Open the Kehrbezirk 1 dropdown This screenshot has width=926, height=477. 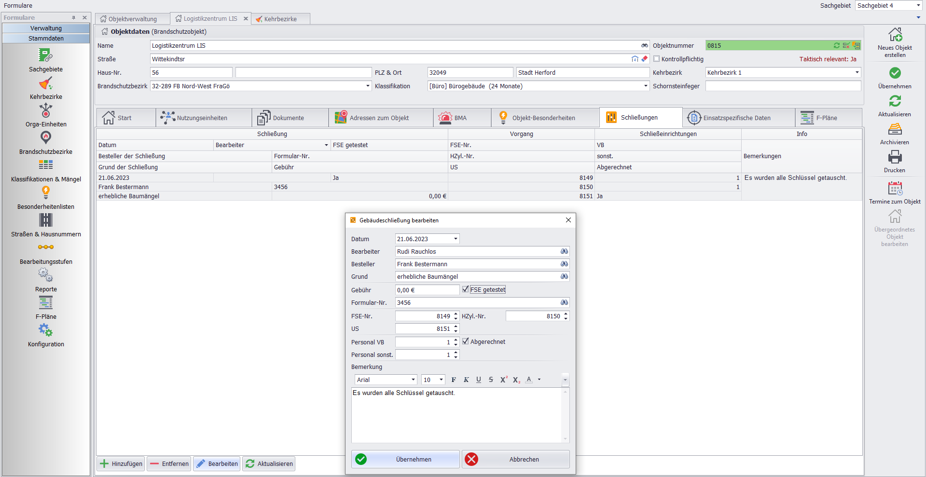pos(857,73)
